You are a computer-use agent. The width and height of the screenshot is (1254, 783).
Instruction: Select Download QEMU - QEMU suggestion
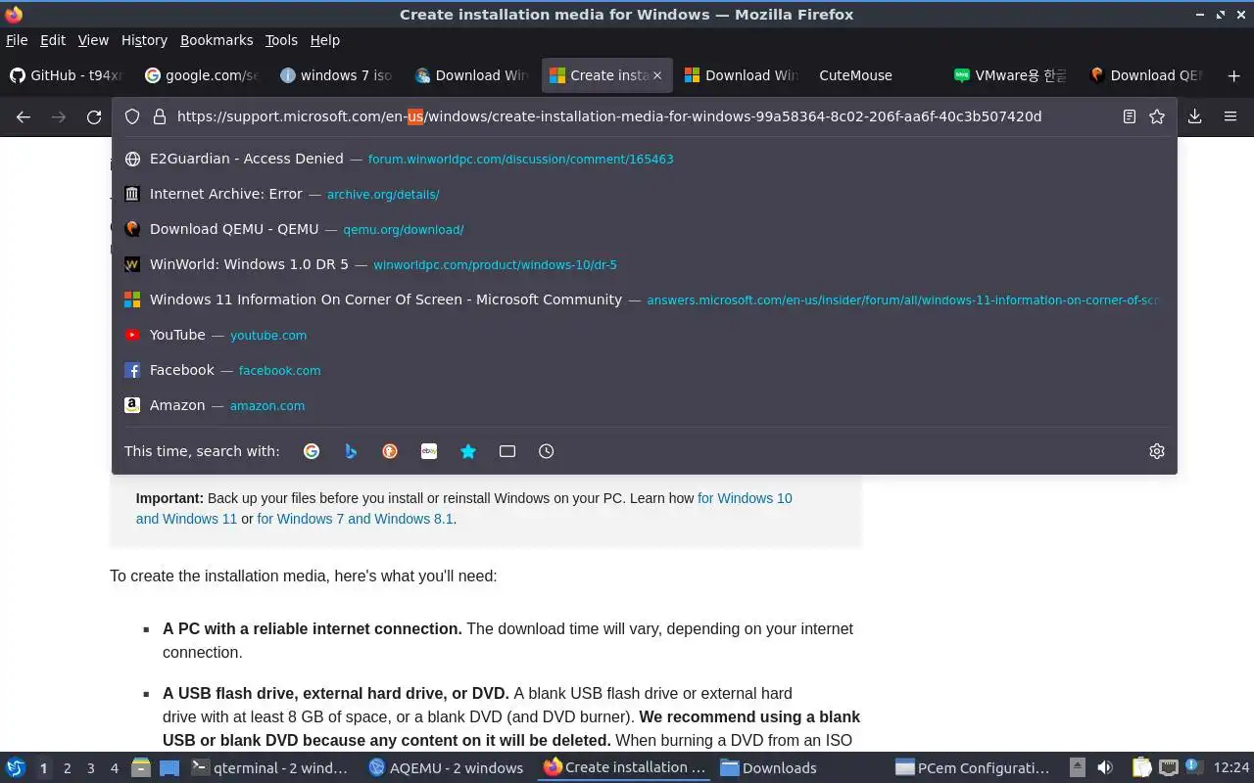[x=645, y=229]
